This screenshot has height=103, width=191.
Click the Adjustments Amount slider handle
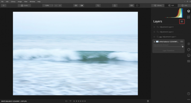pyautogui.click(x=183, y=47)
